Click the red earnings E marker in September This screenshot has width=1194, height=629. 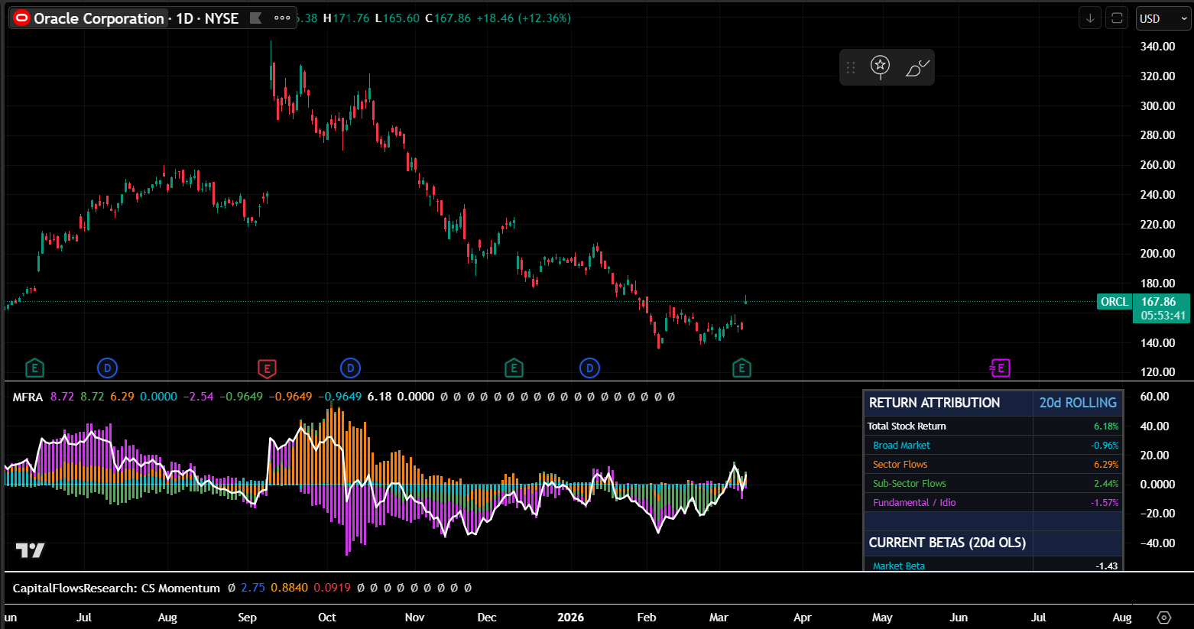[267, 368]
